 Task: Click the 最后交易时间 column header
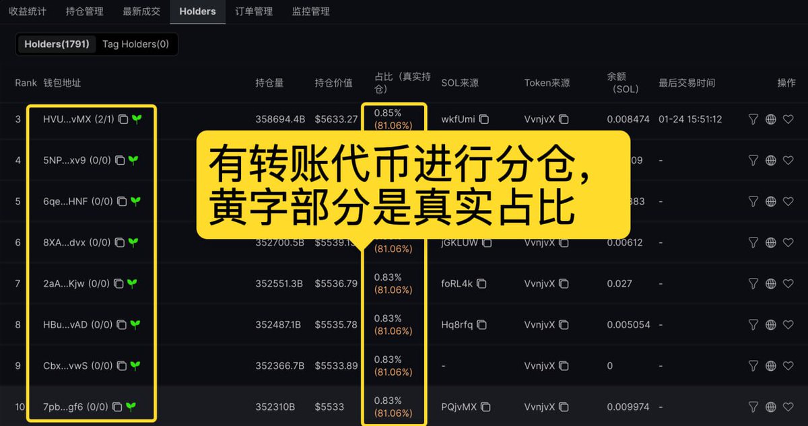(x=687, y=83)
